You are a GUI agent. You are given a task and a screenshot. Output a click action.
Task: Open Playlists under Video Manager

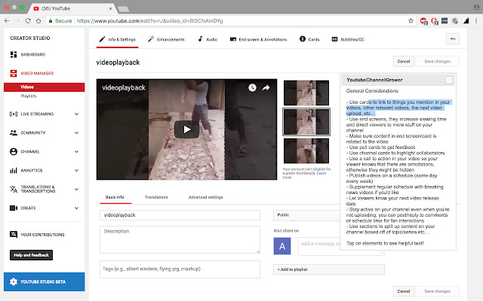[x=29, y=96]
